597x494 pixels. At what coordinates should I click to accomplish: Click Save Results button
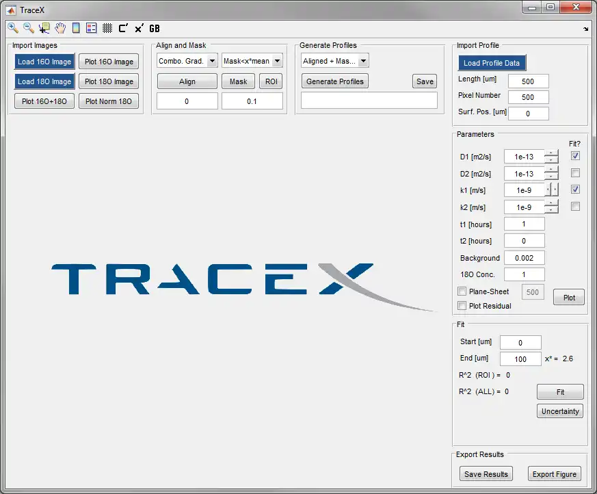point(486,473)
